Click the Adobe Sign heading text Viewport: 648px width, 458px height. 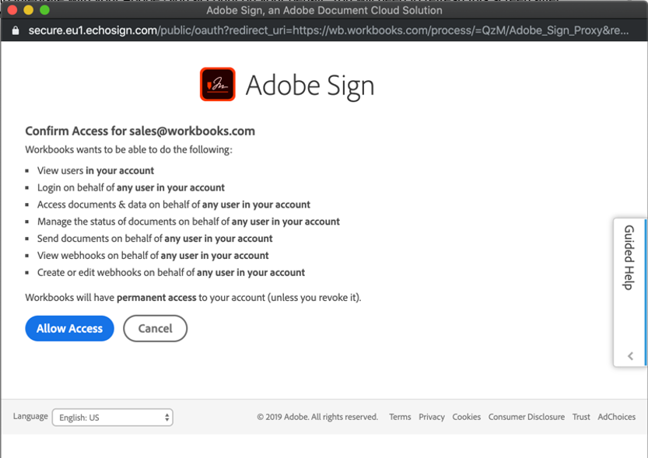pyautogui.click(x=310, y=86)
